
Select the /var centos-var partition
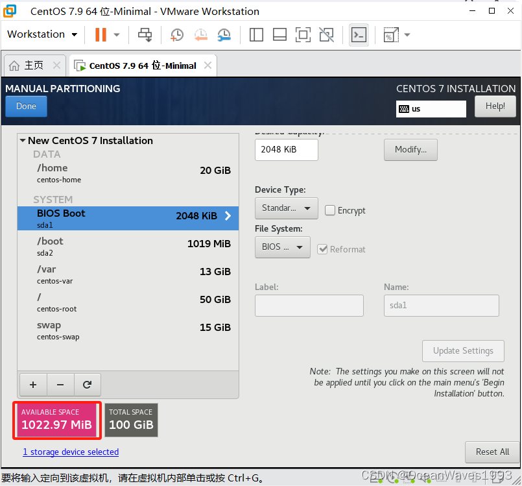pos(128,274)
